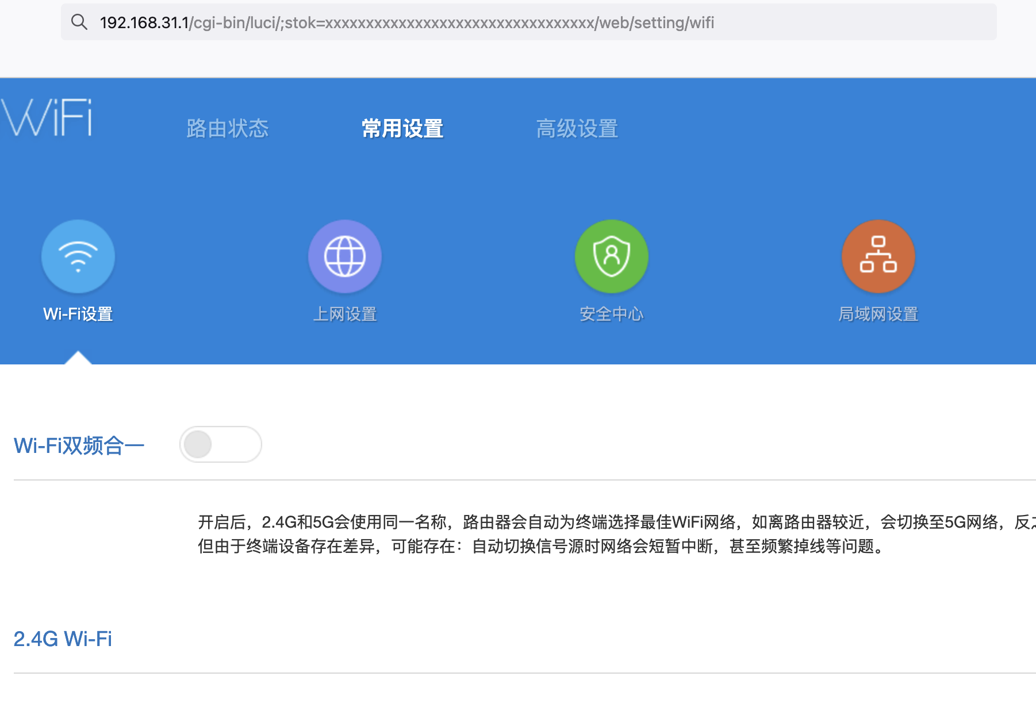1036x707 pixels.
Task: Click the URL address field
Action: 528,22
